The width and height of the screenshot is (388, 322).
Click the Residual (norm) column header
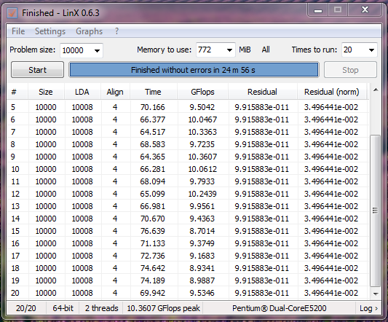click(331, 92)
